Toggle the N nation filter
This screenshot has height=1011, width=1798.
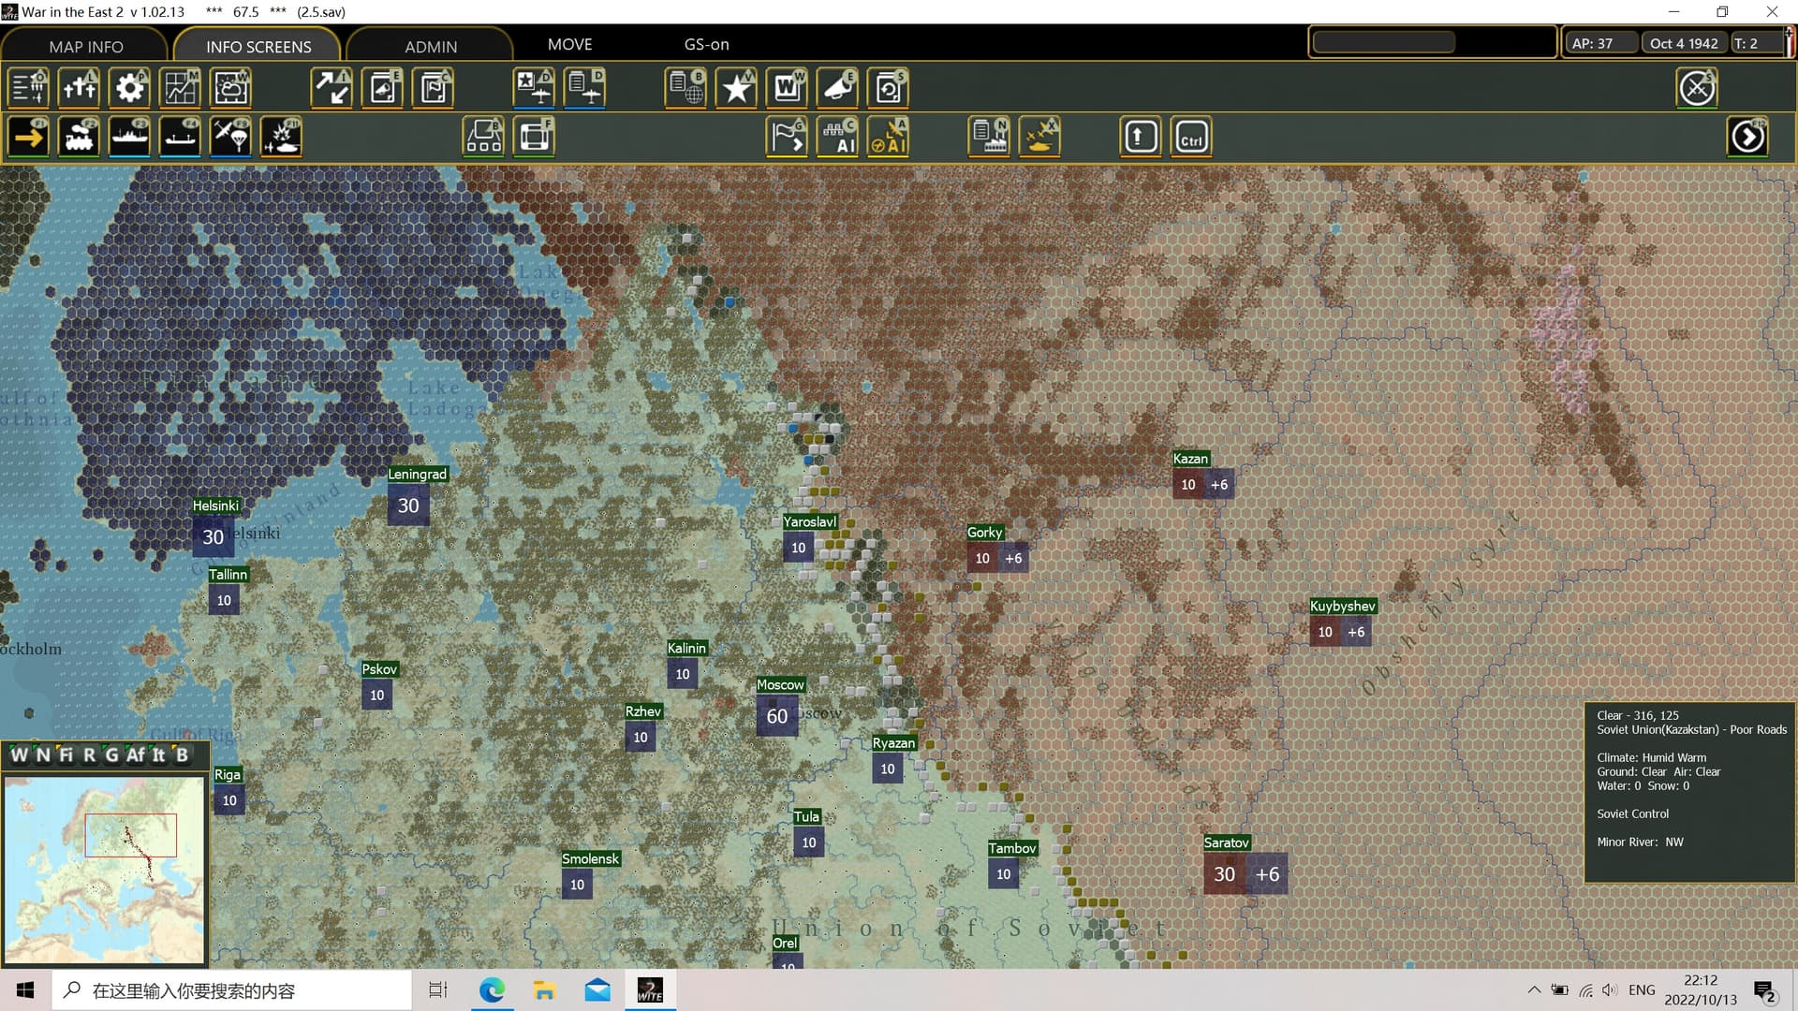tap(43, 755)
